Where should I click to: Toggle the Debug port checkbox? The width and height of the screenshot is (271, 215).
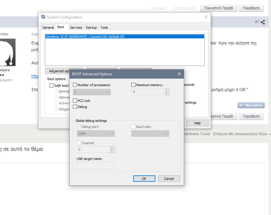pos(79,126)
